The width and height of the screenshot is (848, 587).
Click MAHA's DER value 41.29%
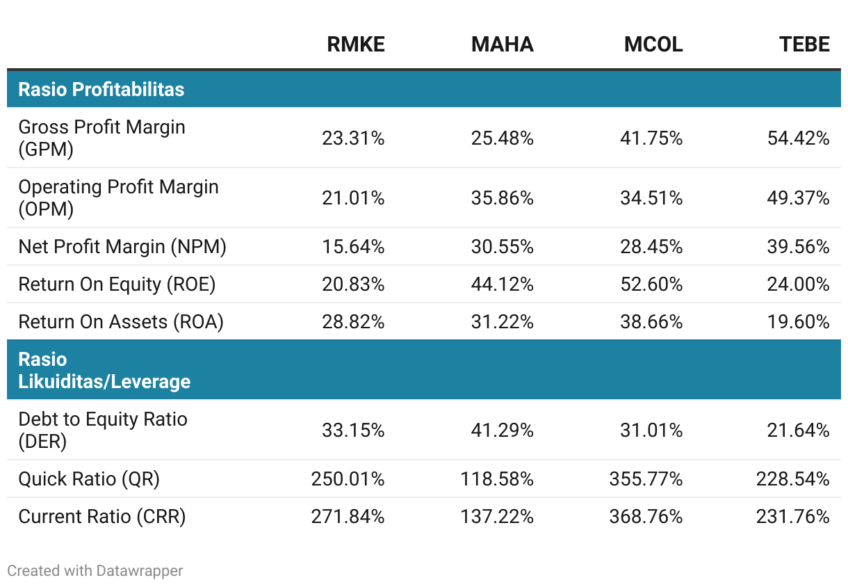click(x=503, y=430)
